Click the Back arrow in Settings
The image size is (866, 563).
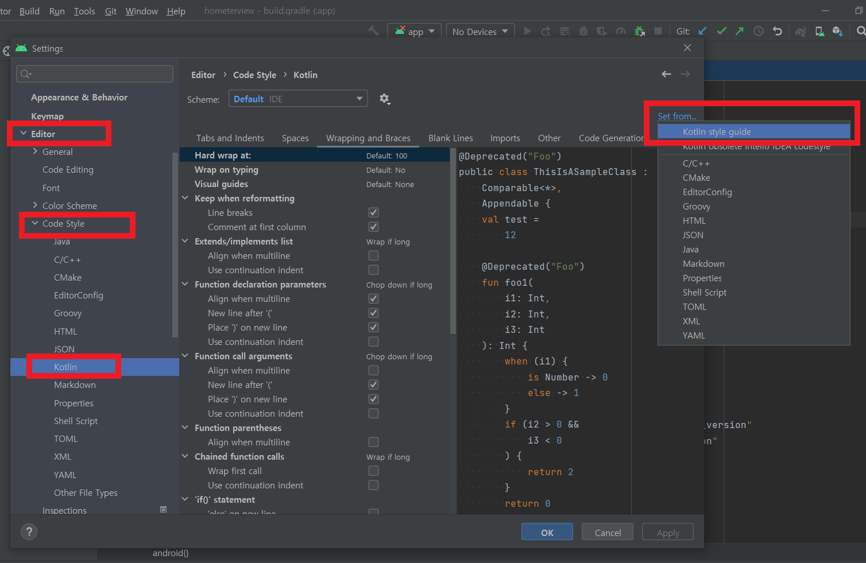click(666, 74)
